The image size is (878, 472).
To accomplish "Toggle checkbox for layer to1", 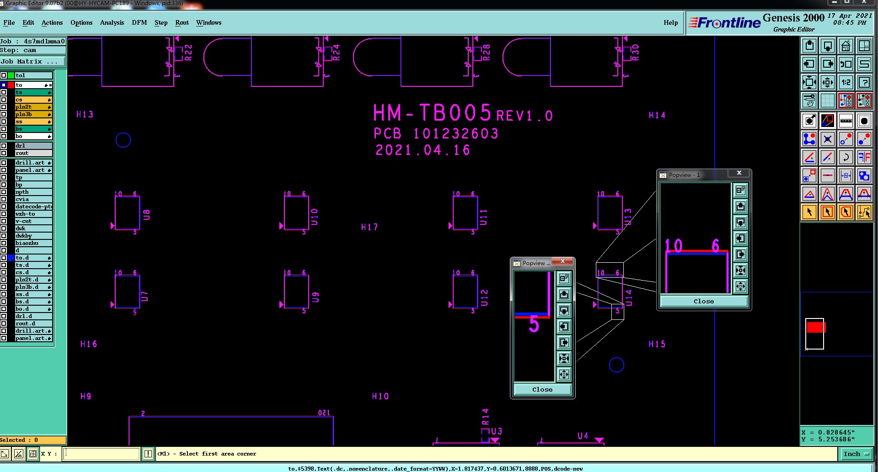I will click(4, 75).
